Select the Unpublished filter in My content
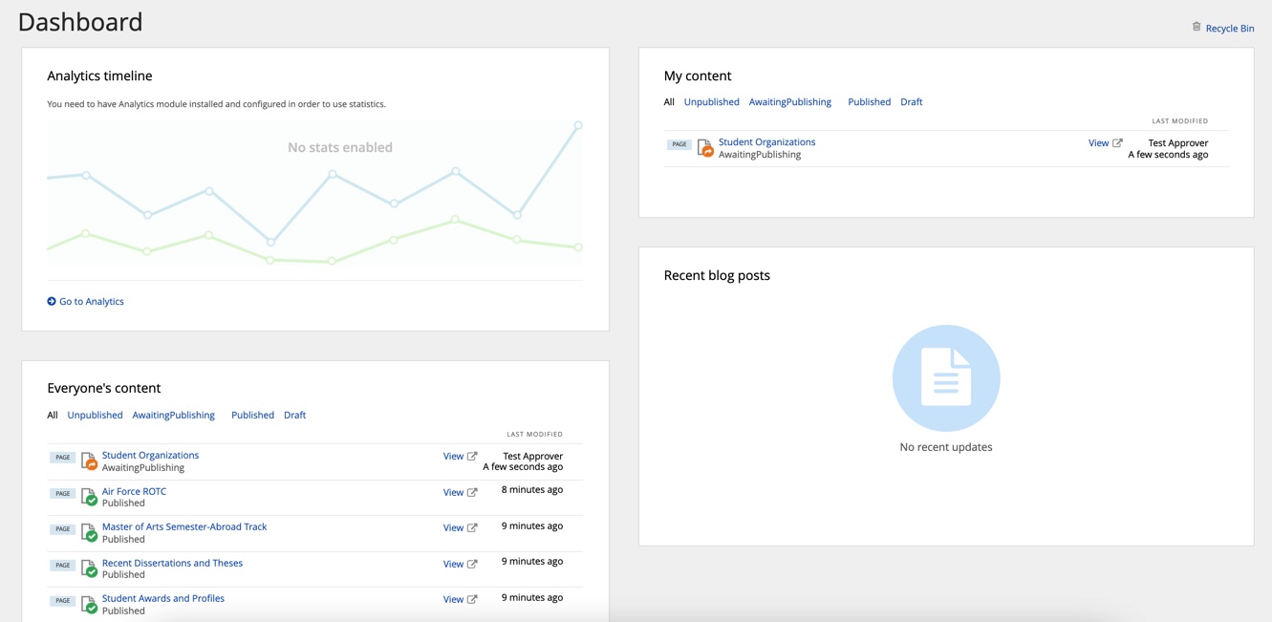This screenshot has height=622, width=1272. pos(711,101)
